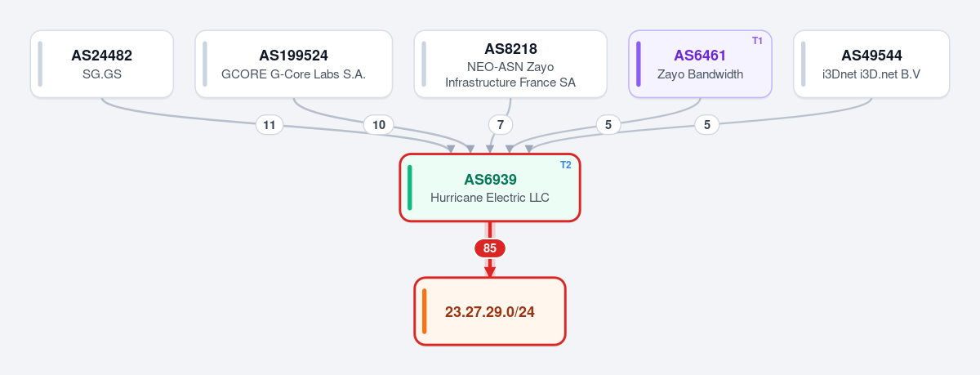The image size is (980, 375).
Task: Click the red arrow into the prefix node
Action: (490, 270)
